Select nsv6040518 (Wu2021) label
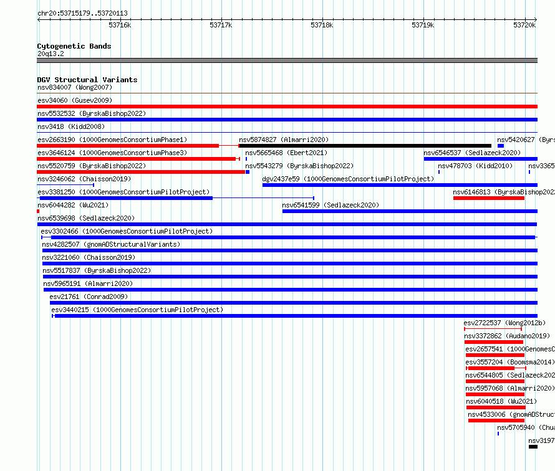 pyautogui.click(x=501, y=401)
